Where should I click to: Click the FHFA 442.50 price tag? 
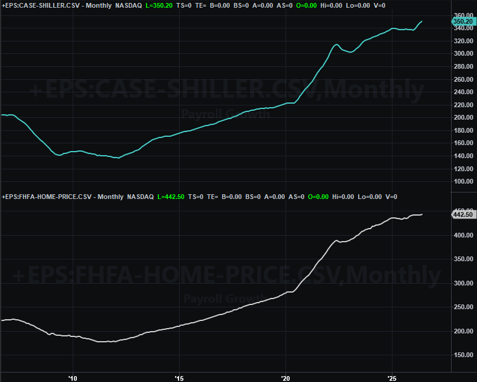click(463, 214)
